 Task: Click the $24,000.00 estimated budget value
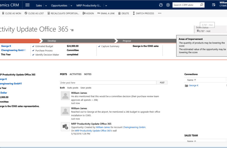(x=73, y=46)
